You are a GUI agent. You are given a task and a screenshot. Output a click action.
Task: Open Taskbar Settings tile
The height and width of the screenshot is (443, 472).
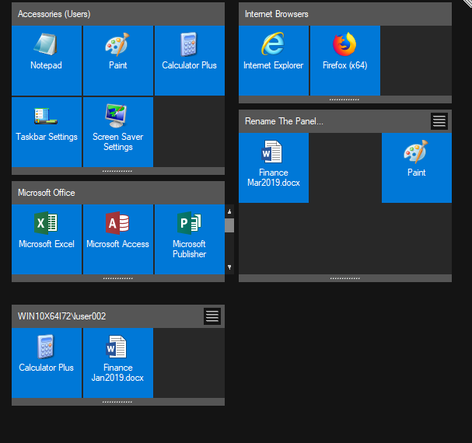coord(47,124)
